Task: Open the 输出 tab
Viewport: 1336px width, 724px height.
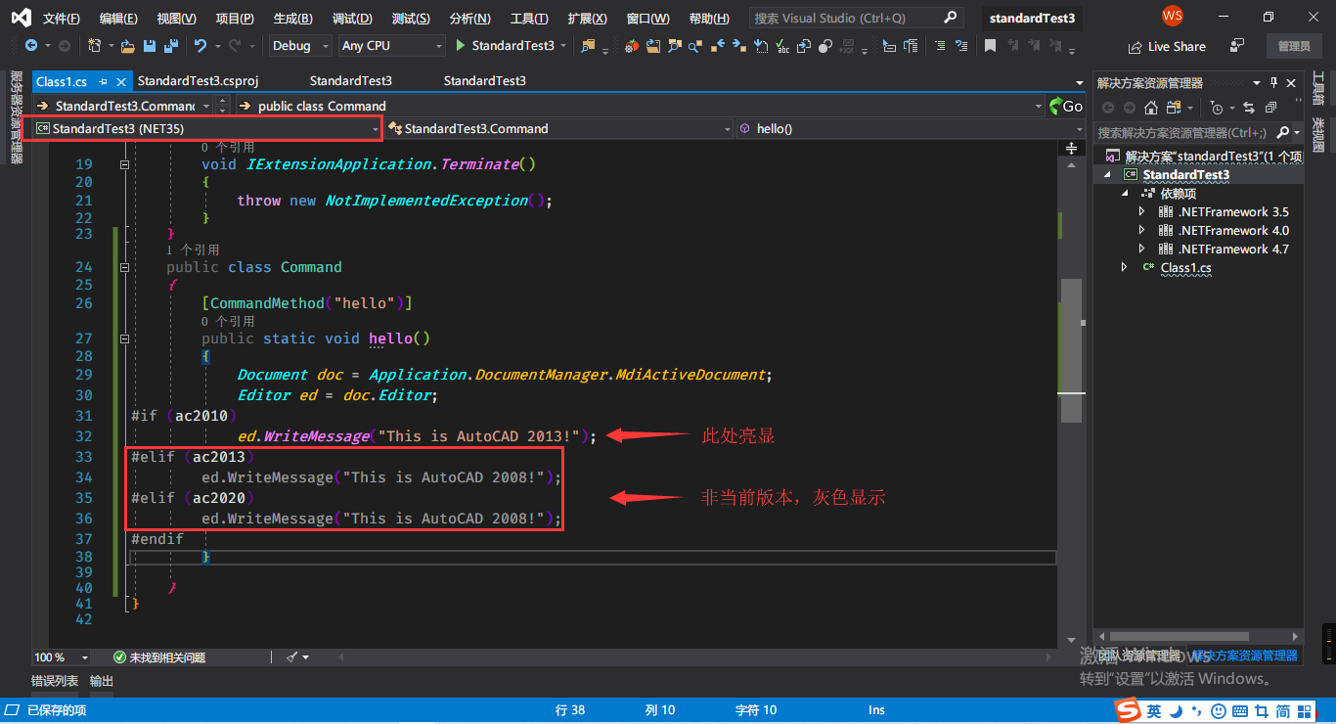Action: [102, 681]
